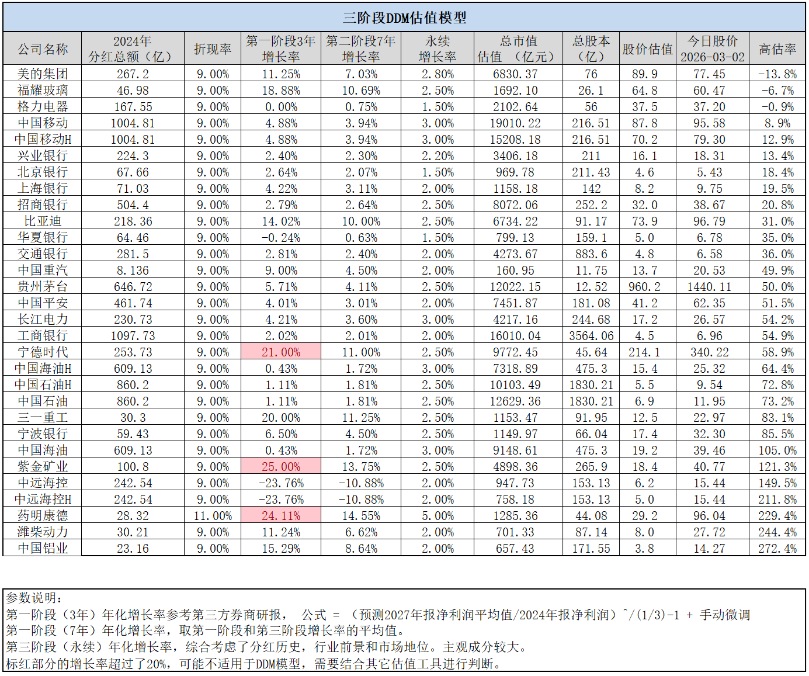Select the 2024年分红总额（亿） column header

point(133,48)
